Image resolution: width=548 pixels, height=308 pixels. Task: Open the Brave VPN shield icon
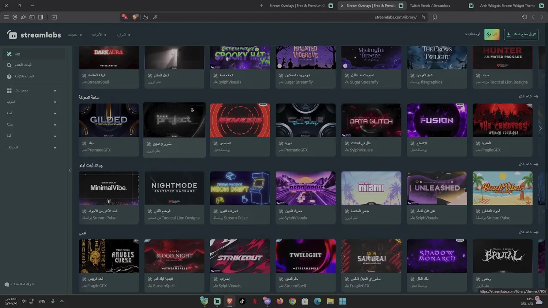point(15,17)
